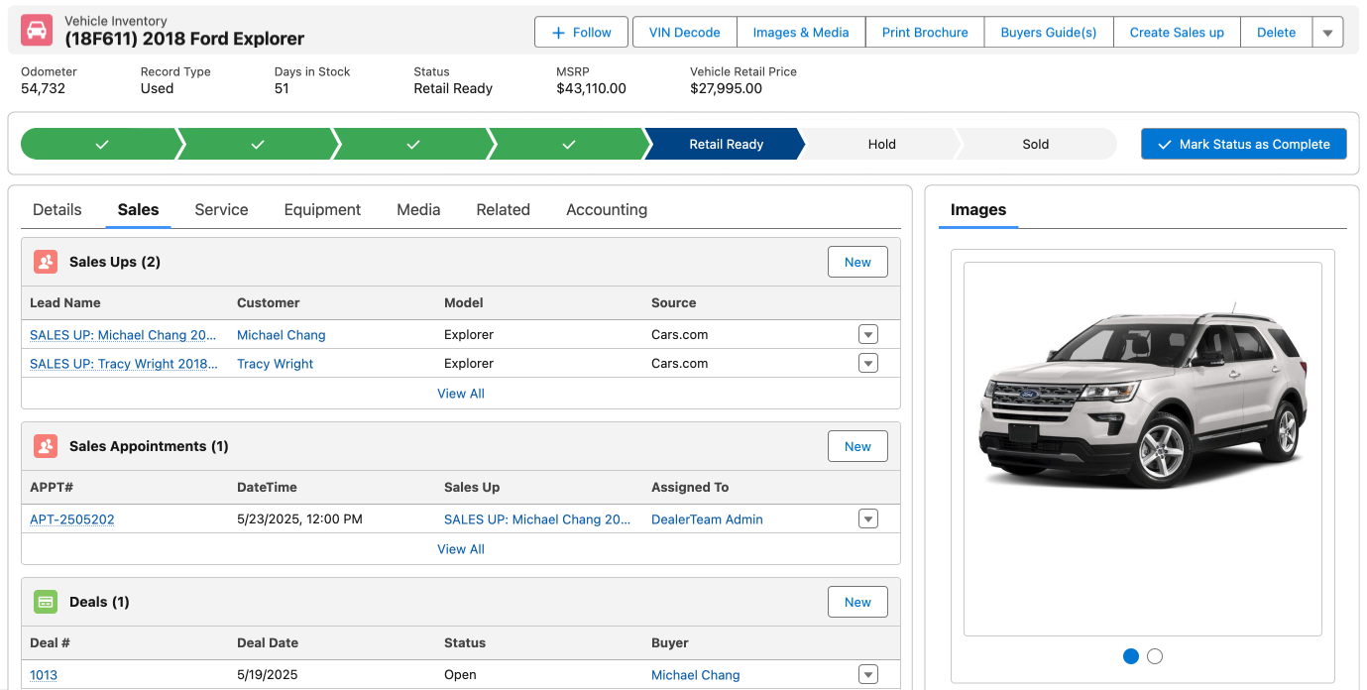The height and width of the screenshot is (690, 1367).
Task: Select the Sales tab
Action: [x=138, y=209]
